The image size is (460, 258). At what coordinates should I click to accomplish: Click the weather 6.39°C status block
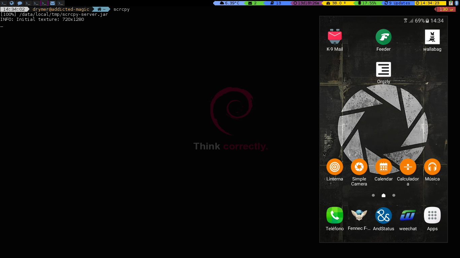pos(229,3)
